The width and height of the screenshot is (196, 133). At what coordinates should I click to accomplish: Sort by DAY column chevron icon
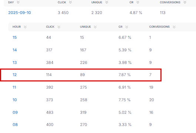pyautogui.click(x=18, y=2)
